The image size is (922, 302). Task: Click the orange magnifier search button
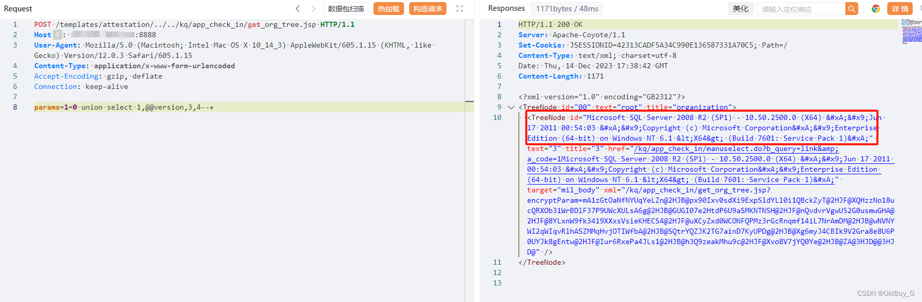coord(852,9)
